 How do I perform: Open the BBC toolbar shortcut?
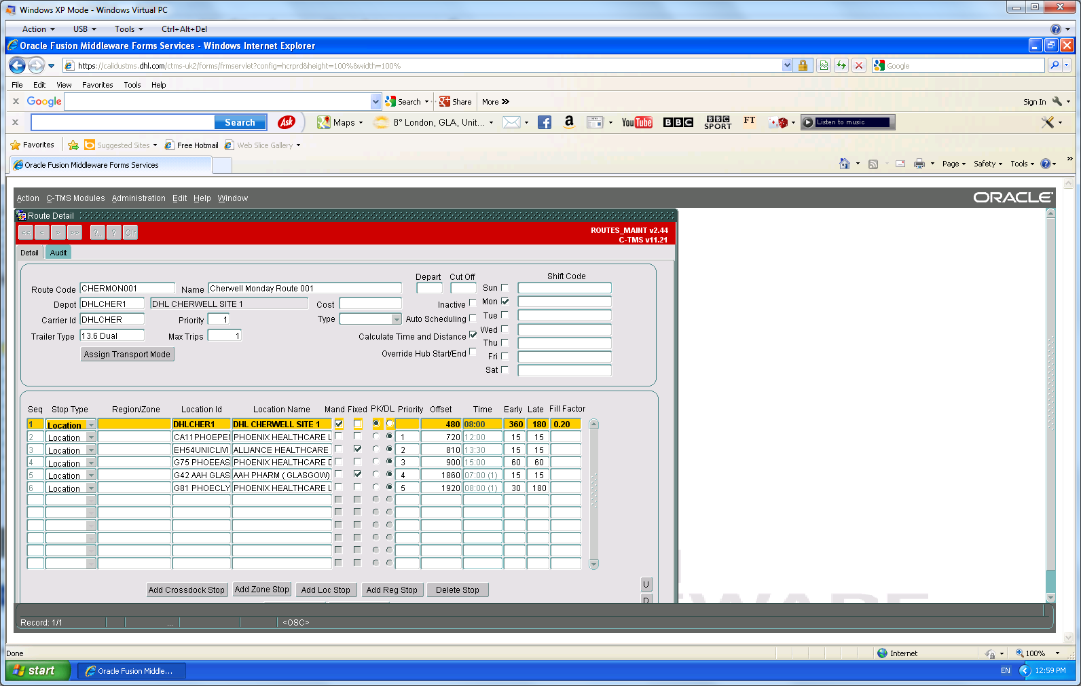click(x=678, y=122)
